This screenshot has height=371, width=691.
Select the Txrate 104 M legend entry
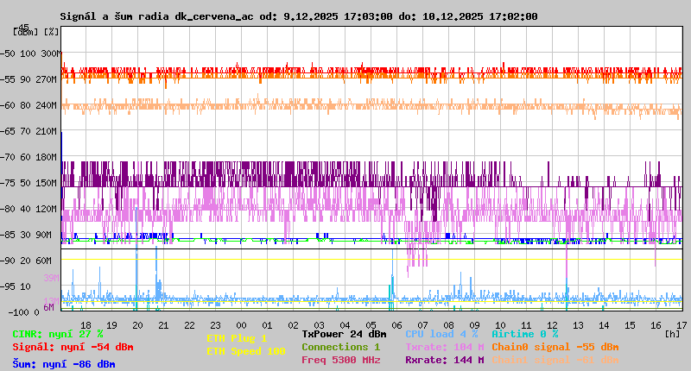[x=444, y=346]
